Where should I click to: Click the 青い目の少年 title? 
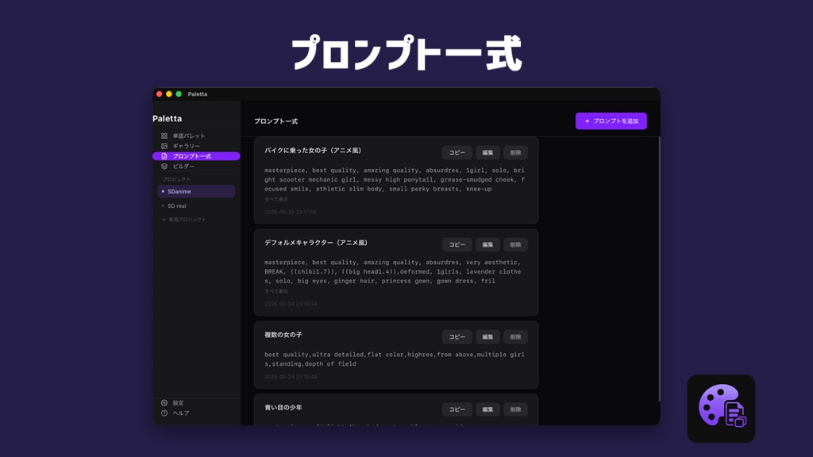(x=283, y=408)
